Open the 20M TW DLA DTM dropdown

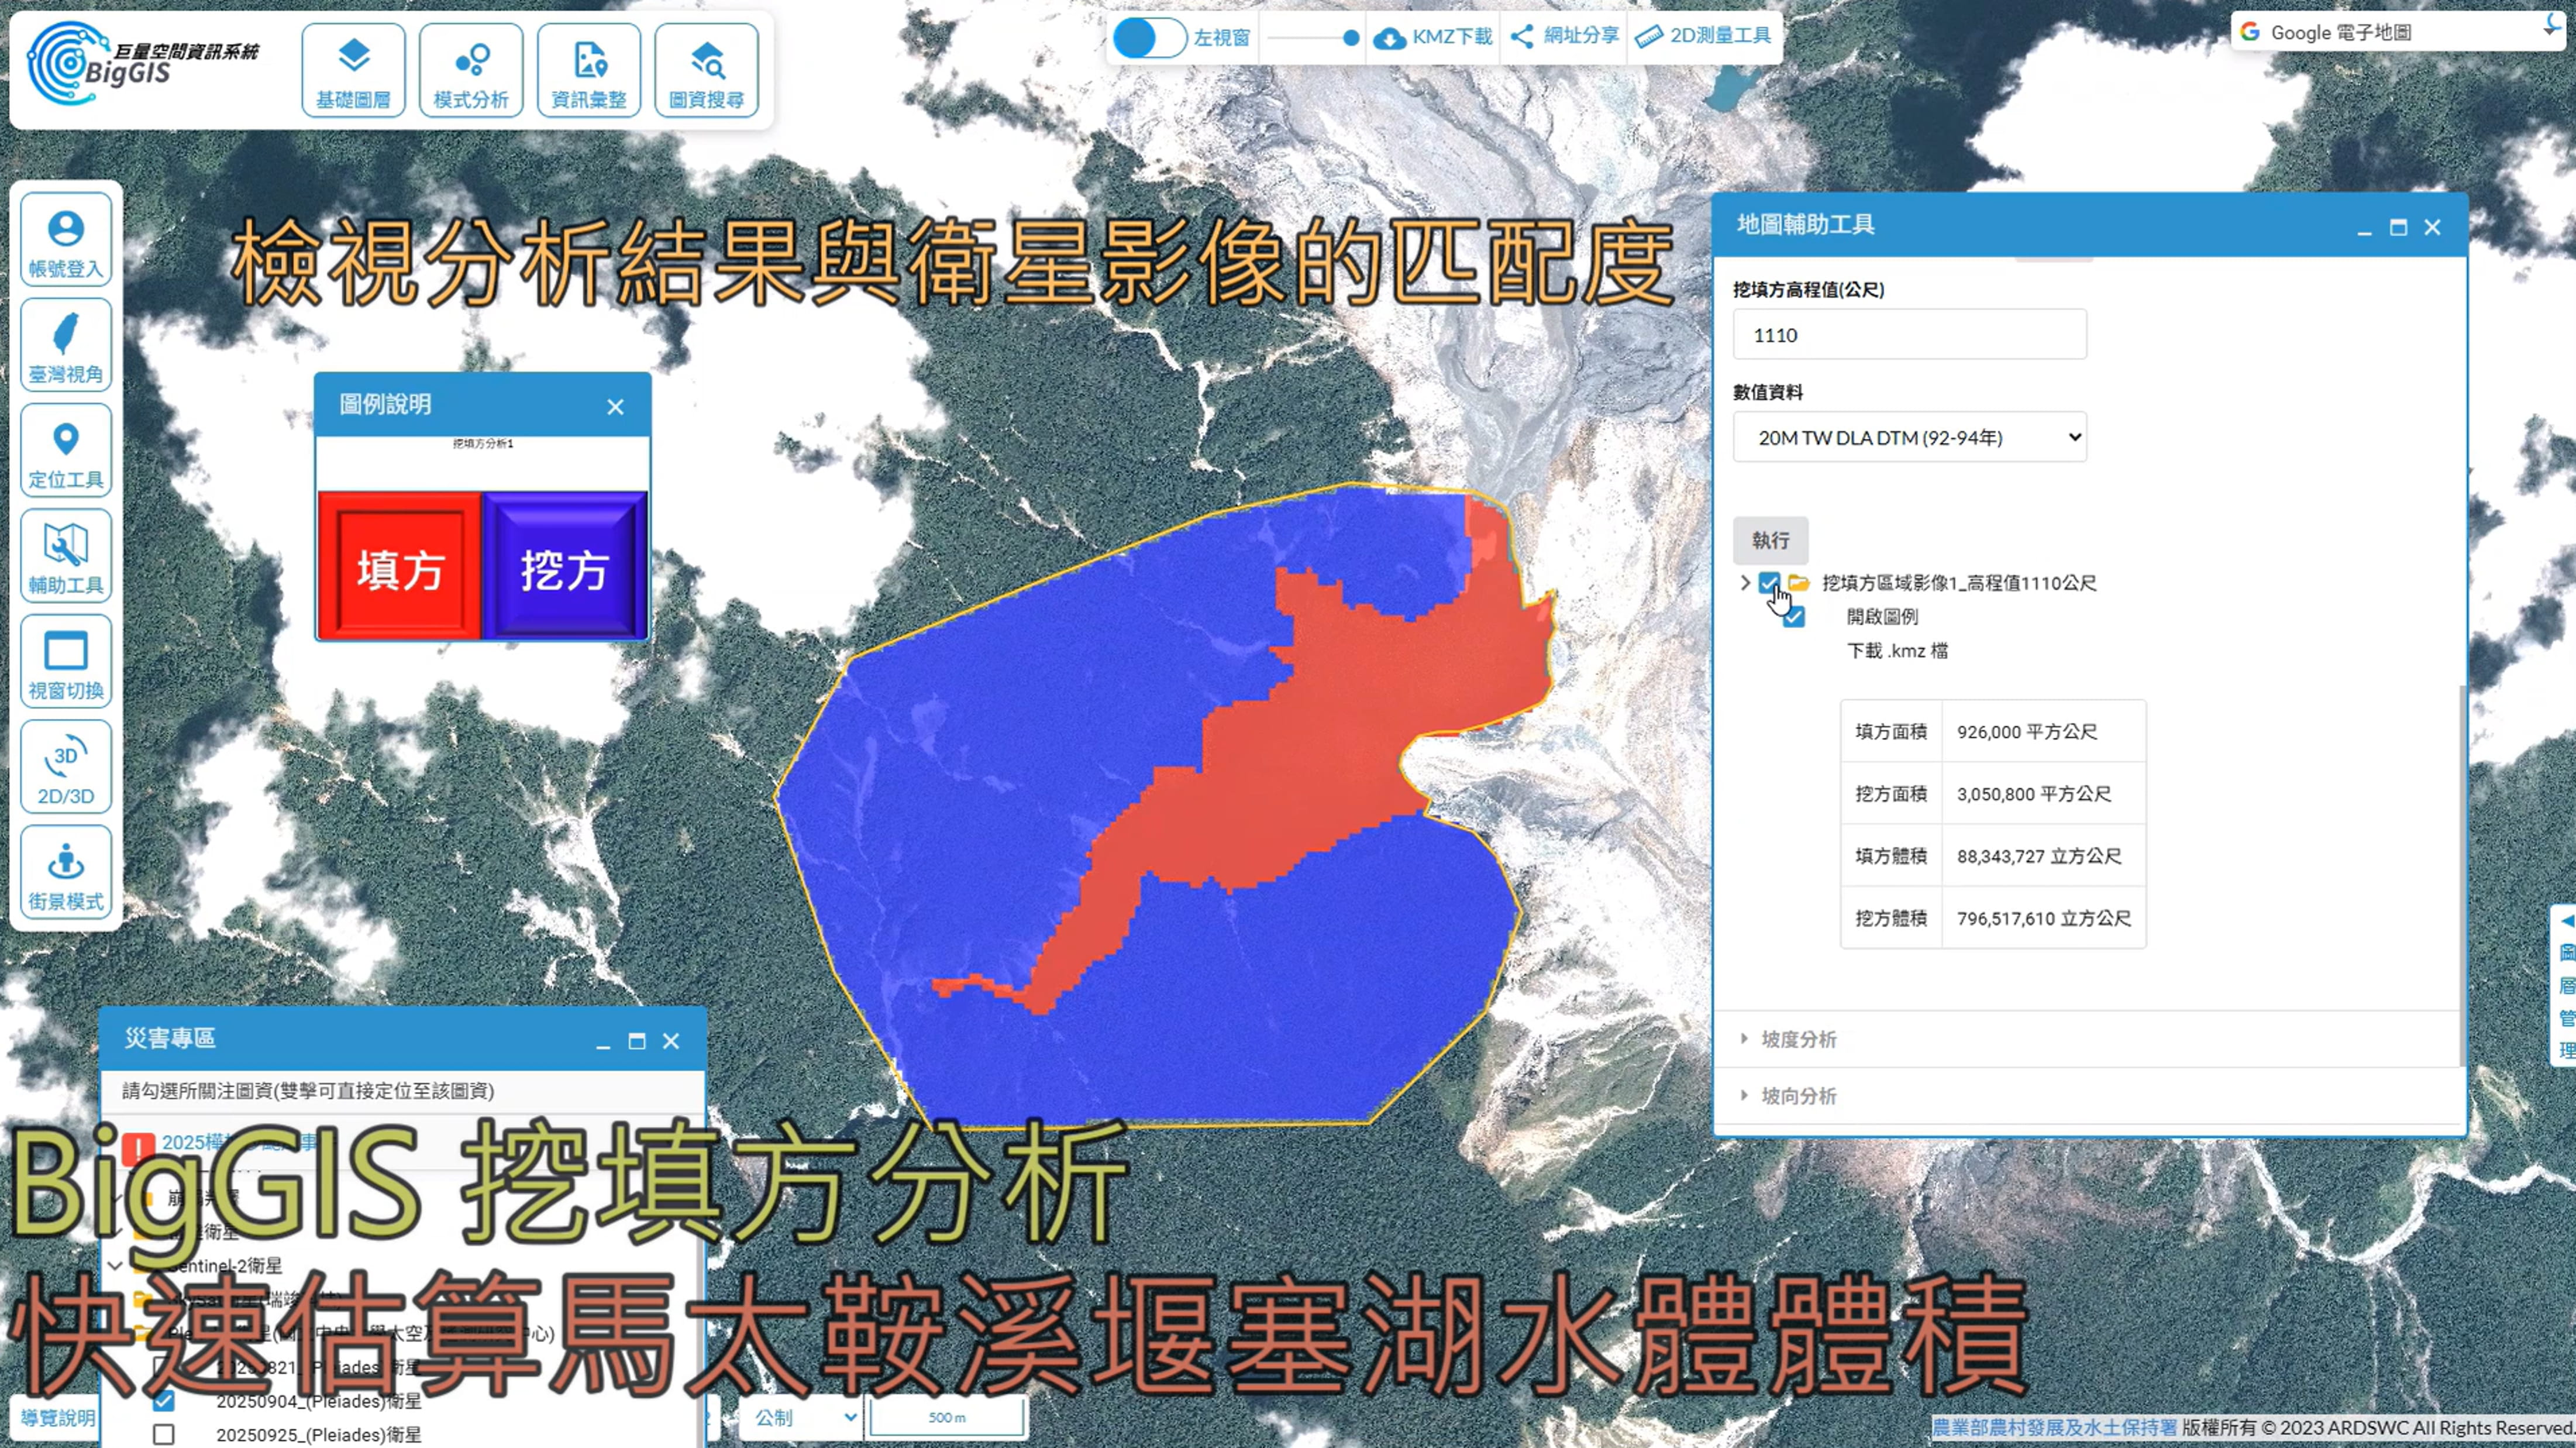(x=1909, y=437)
